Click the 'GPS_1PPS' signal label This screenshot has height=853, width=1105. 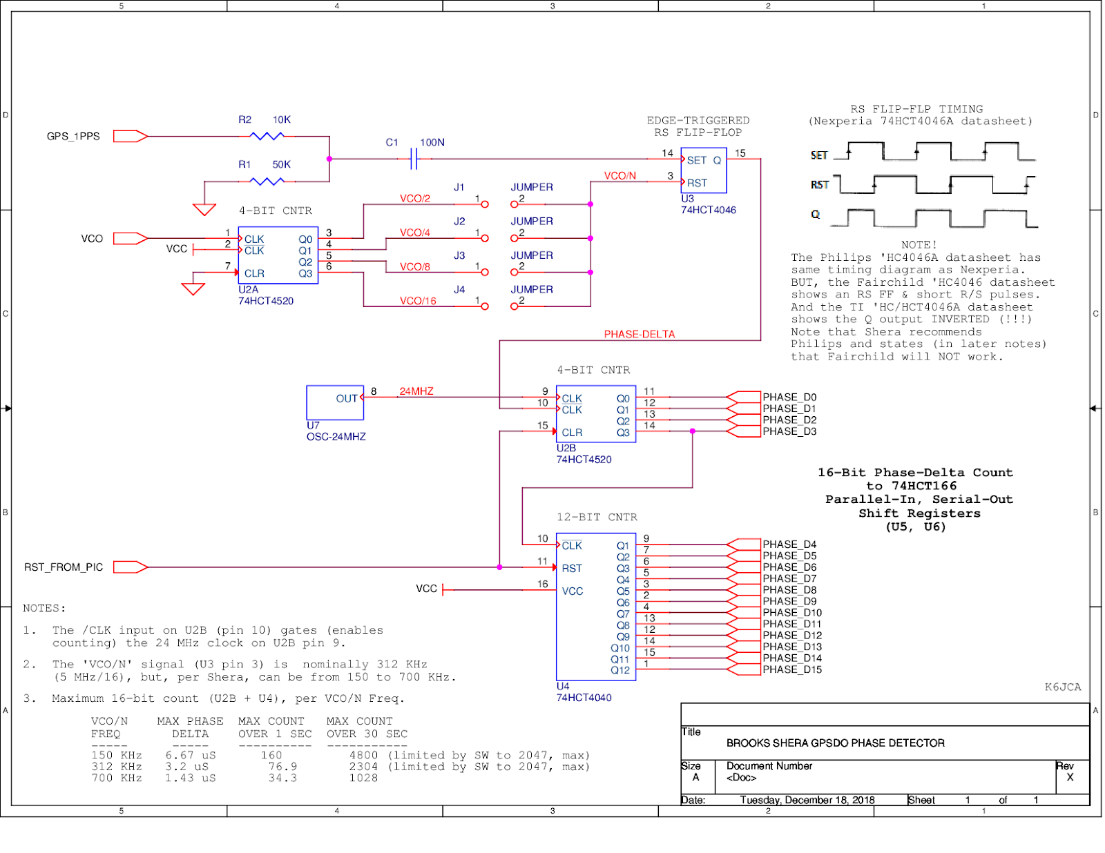tap(73, 137)
